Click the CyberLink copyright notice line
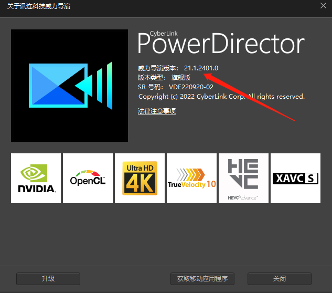 pos(221,97)
